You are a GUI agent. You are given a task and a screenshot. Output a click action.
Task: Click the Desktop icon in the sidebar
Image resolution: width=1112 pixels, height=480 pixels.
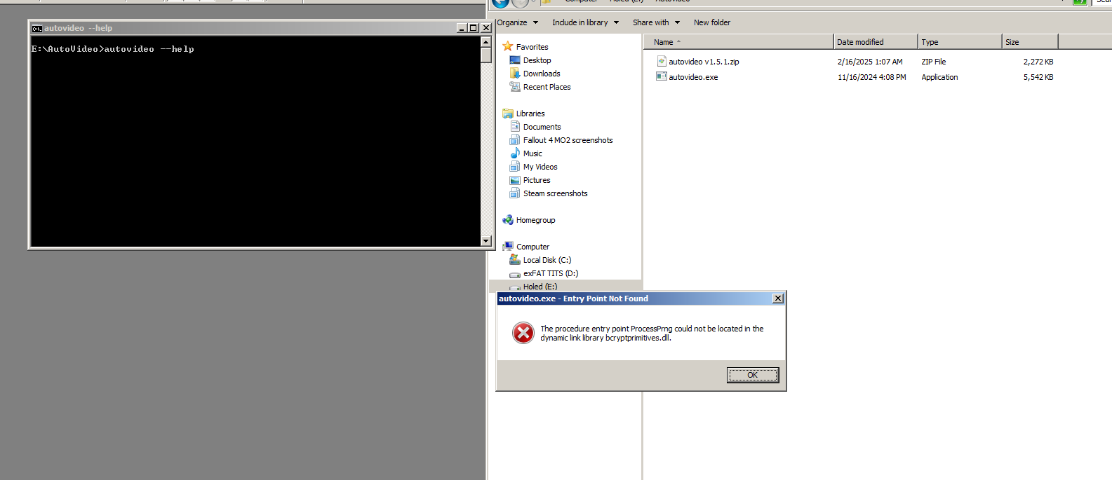515,60
